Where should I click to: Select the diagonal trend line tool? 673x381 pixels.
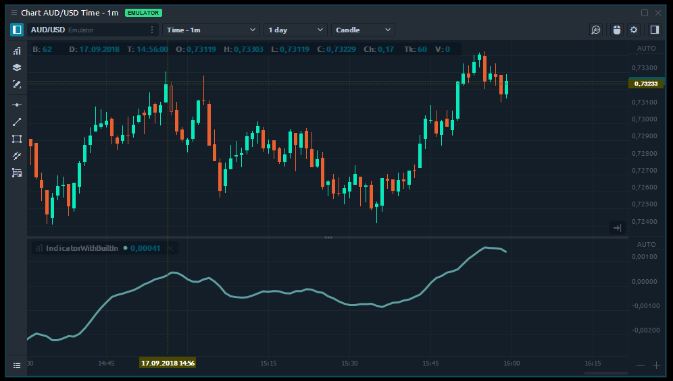[17, 122]
